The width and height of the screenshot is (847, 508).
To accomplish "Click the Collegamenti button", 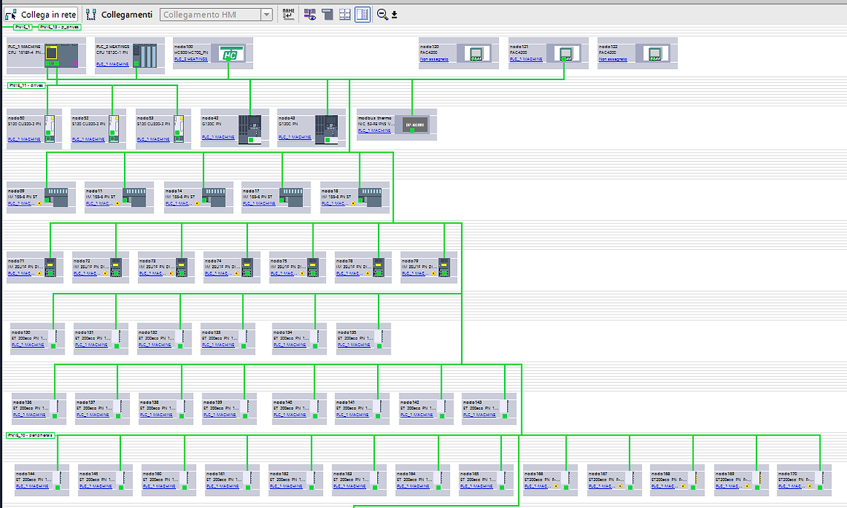I will click(120, 15).
